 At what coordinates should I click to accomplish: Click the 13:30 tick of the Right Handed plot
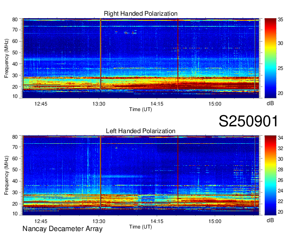[x=99, y=104]
